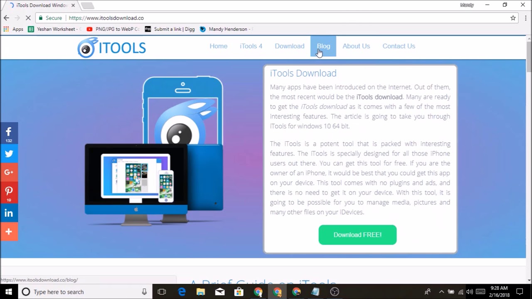532x299 pixels.
Task: Open Apps shortcut in bookmarks bar
Action: pyautogui.click(x=13, y=29)
